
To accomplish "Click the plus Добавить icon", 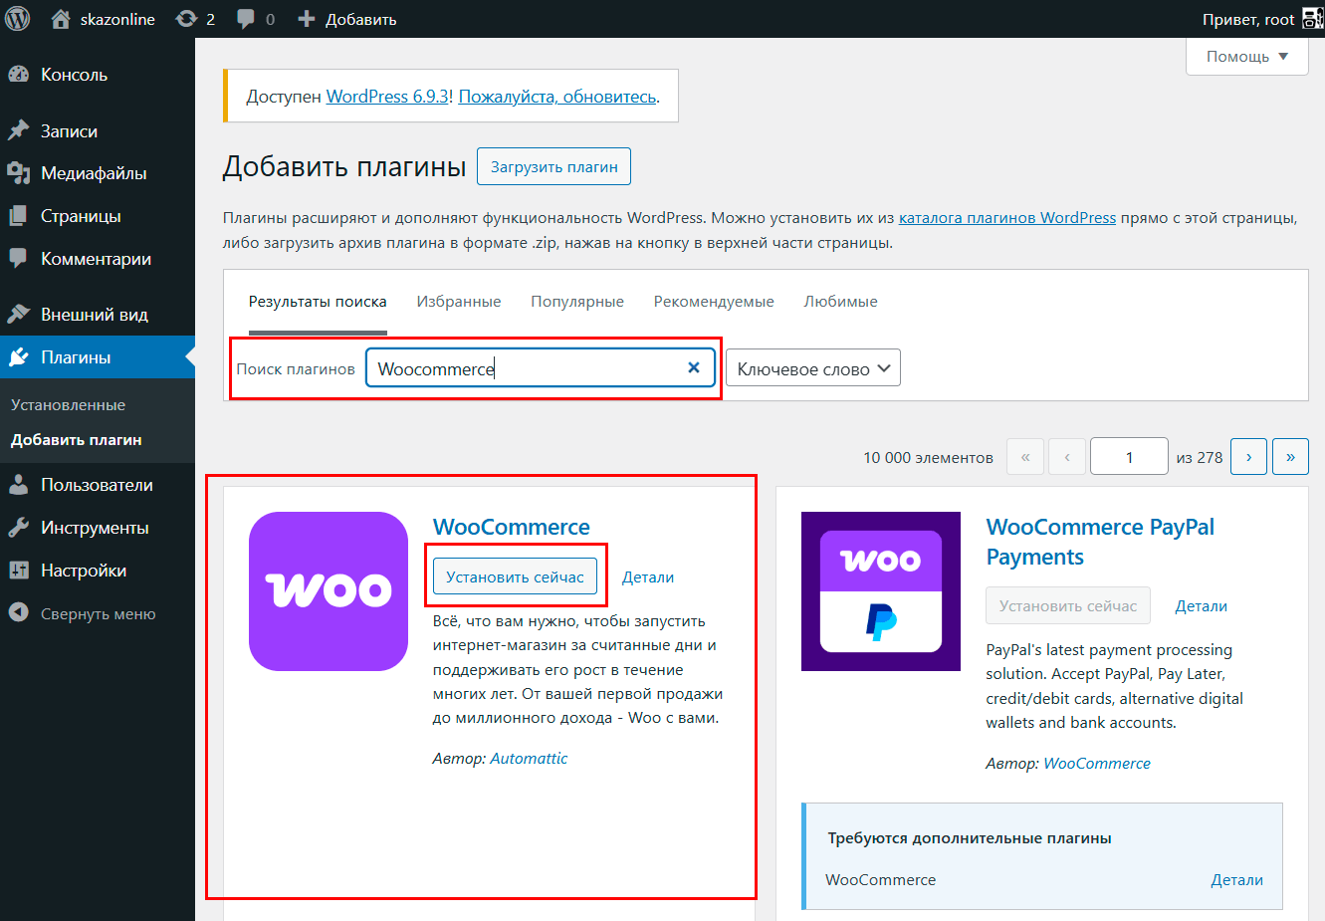I will [307, 19].
